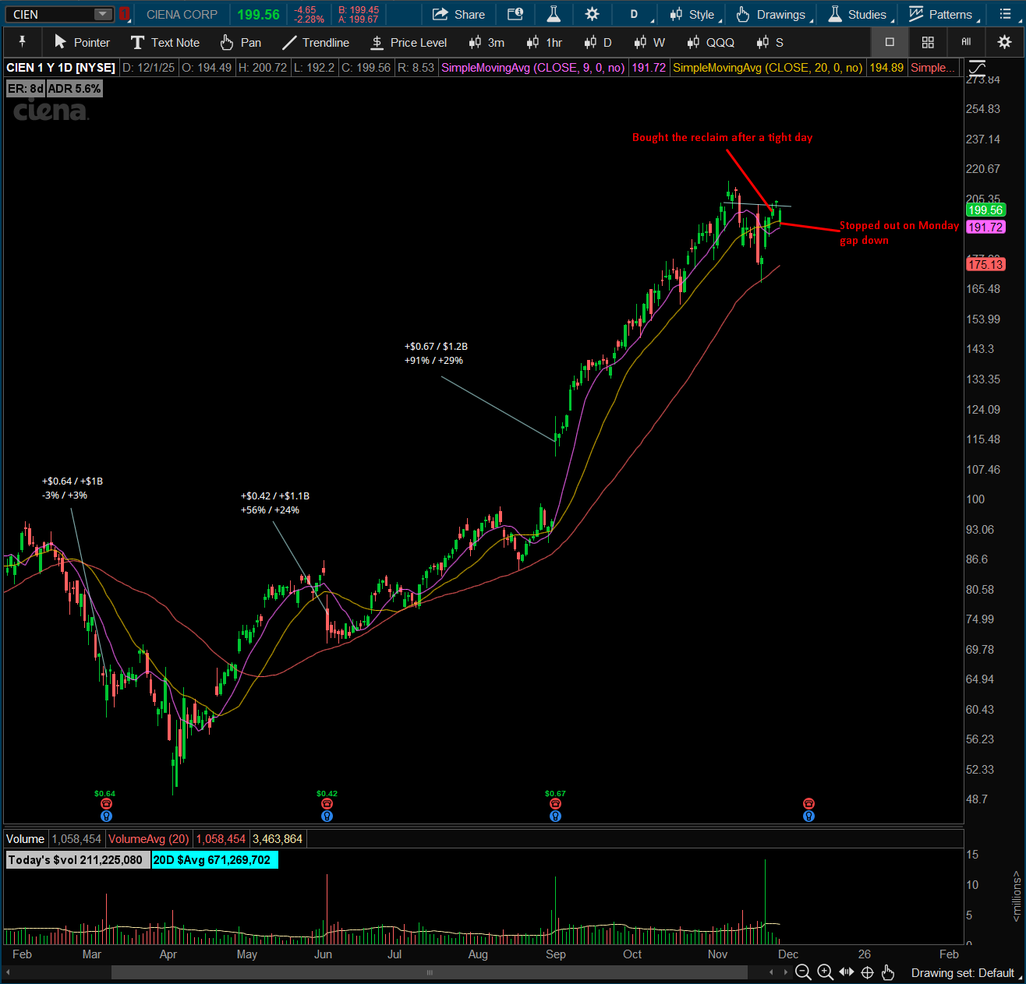Click the red symbol link number icon
Screen dimensions: 1026x984
[125, 14]
